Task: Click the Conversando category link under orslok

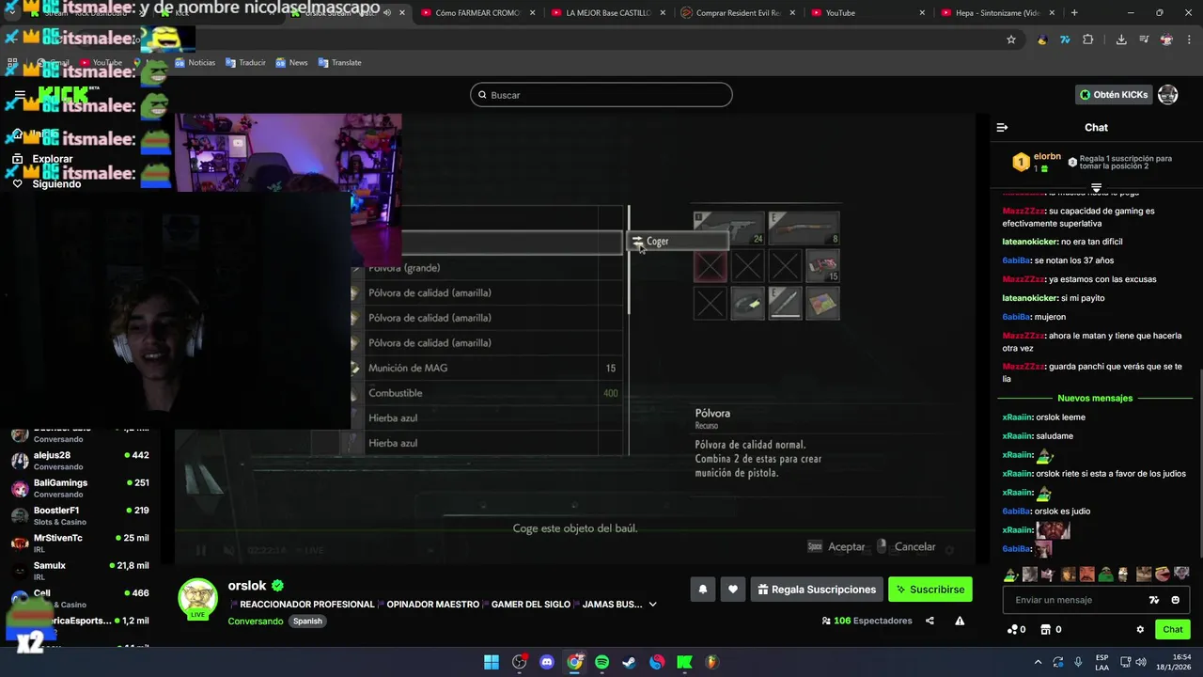Action: pos(255,622)
